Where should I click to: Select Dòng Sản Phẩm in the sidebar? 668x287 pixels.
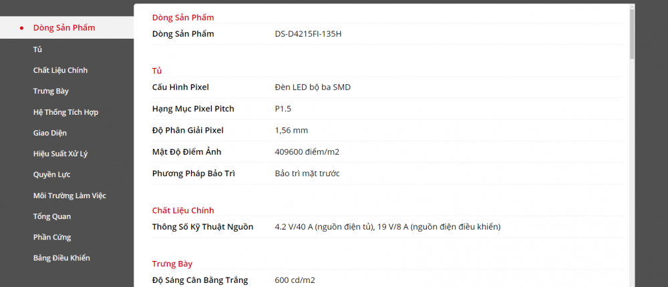(x=64, y=28)
